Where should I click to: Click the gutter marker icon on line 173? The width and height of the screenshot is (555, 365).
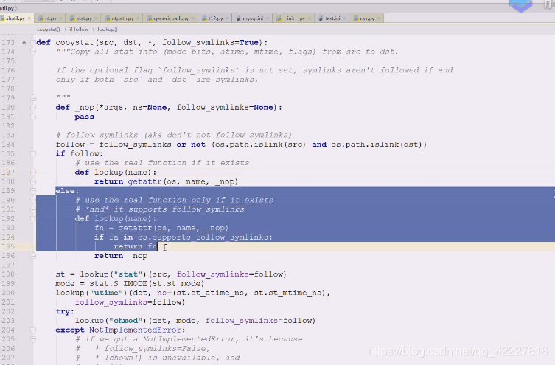(24, 43)
